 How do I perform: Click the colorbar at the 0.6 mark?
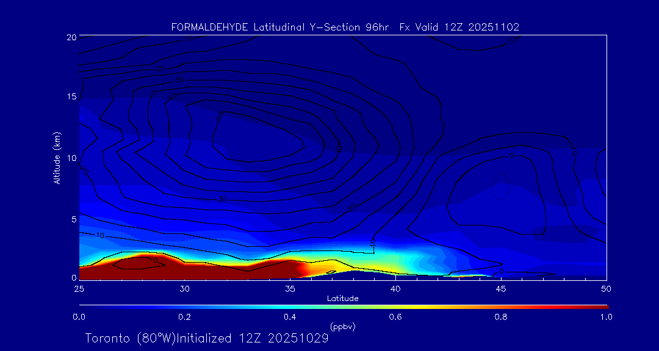click(395, 307)
